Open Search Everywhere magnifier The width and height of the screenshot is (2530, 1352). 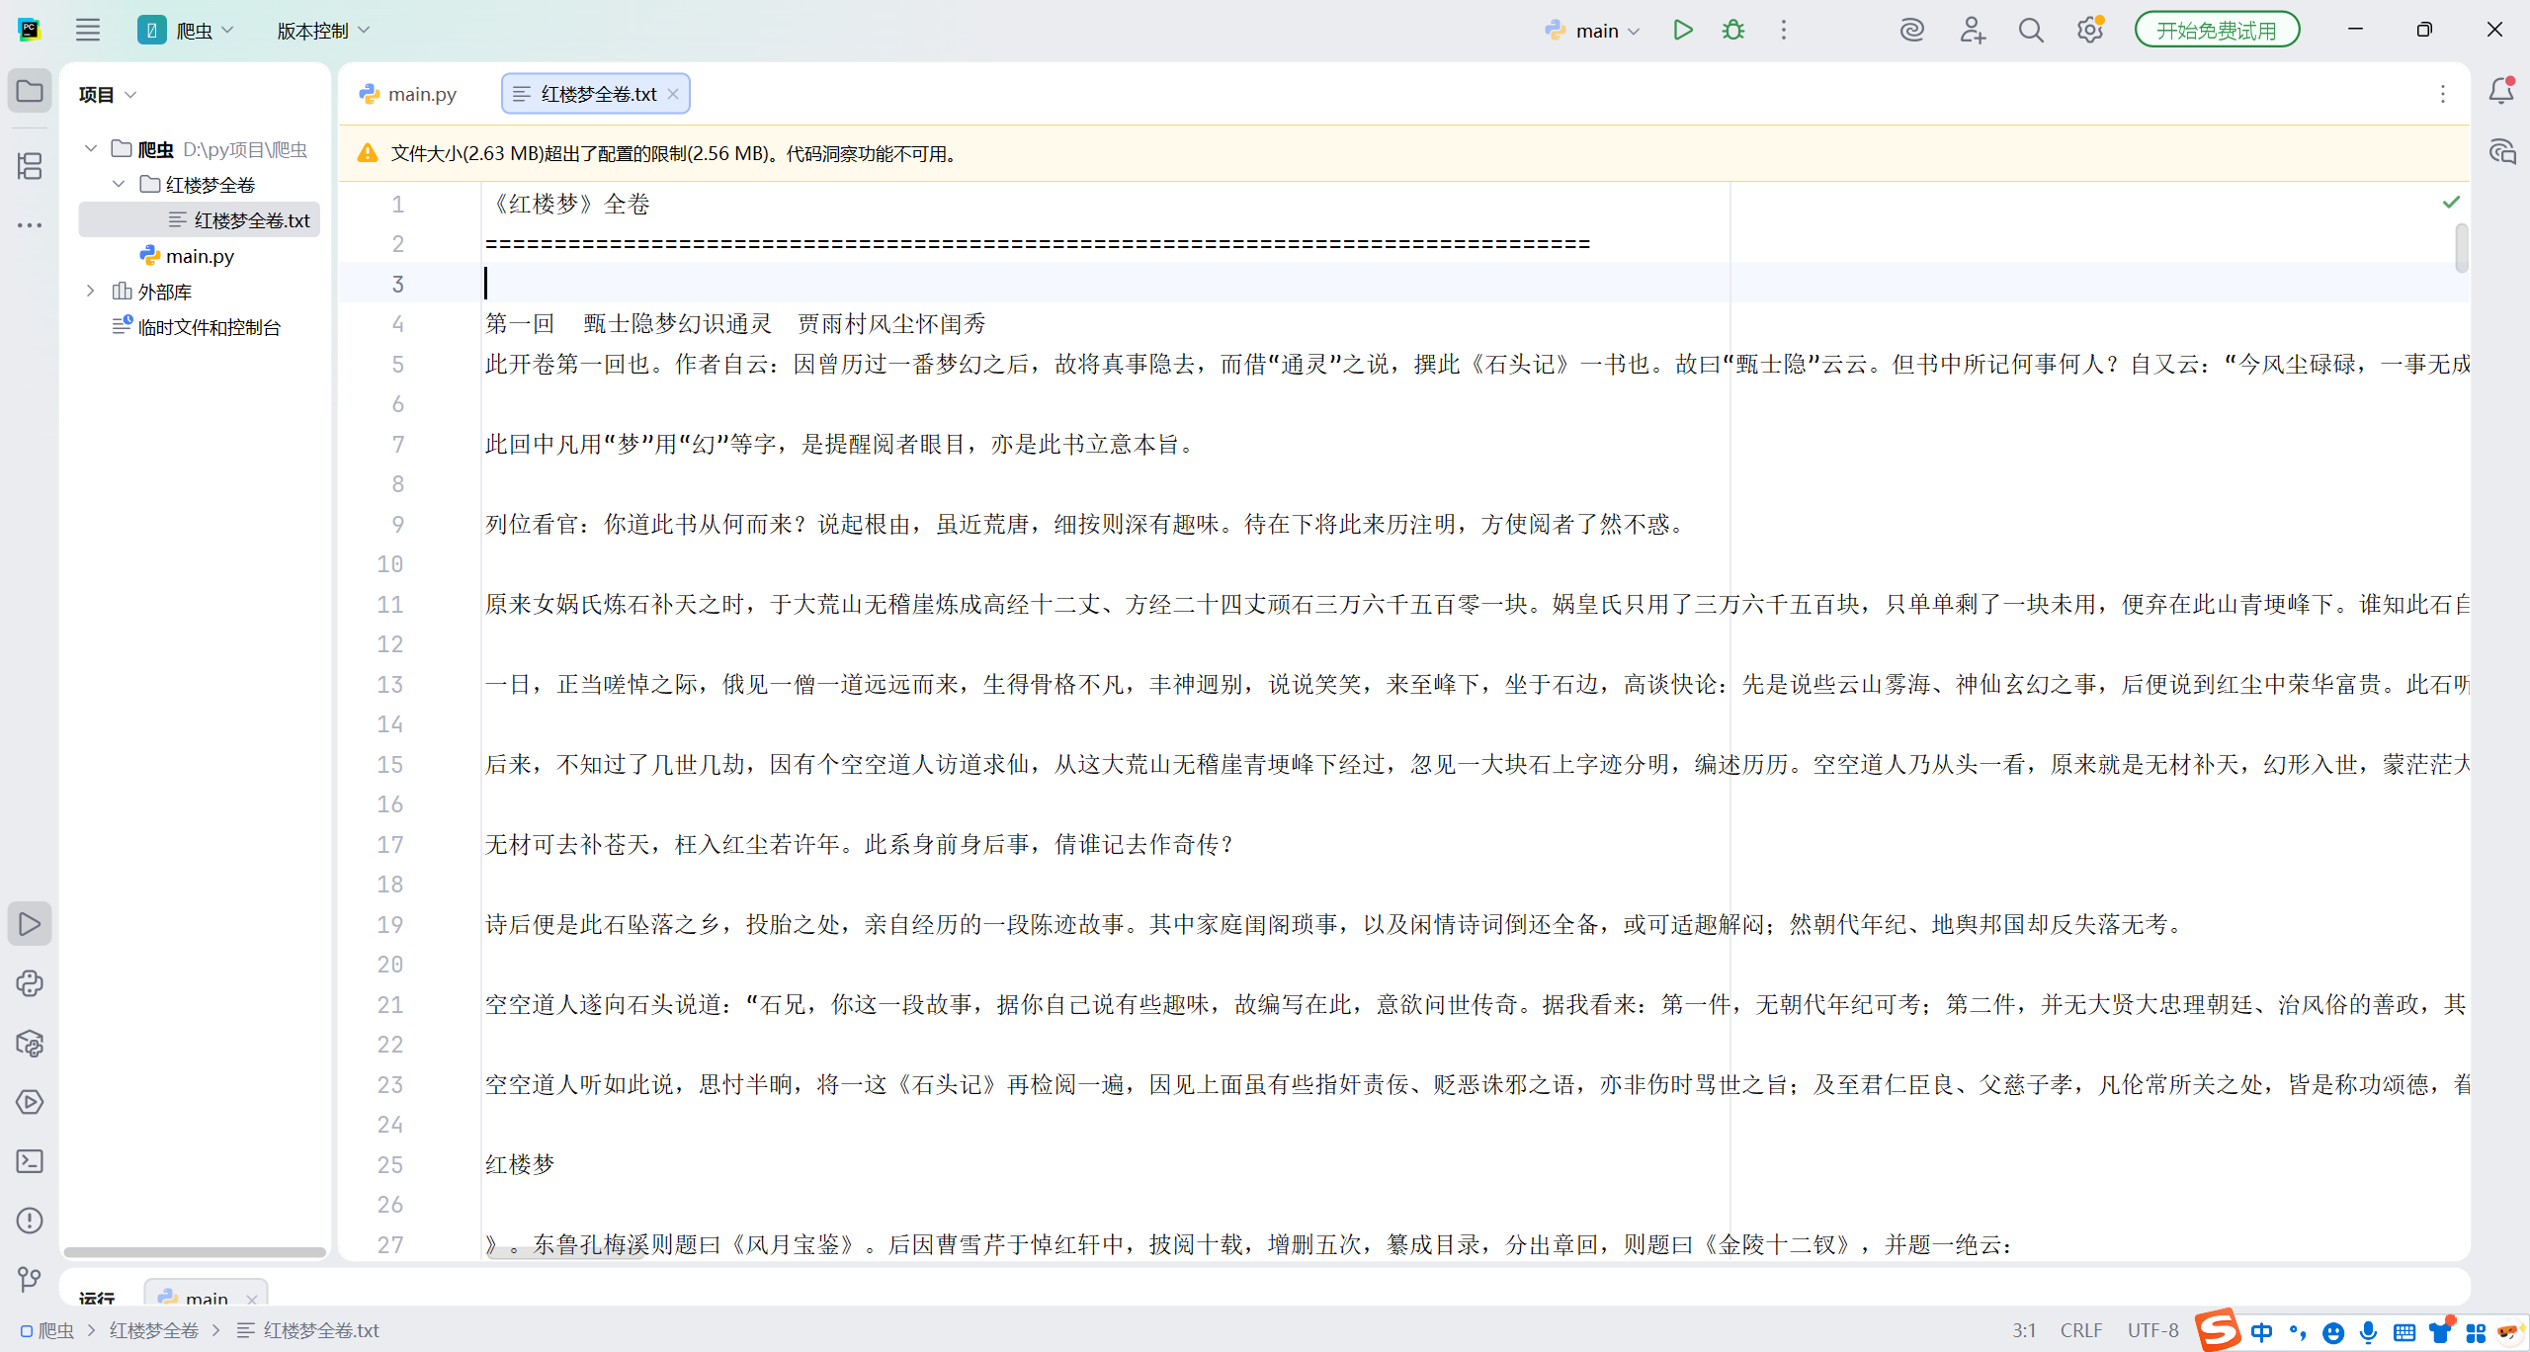pyautogui.click(x=2031, y=31)
